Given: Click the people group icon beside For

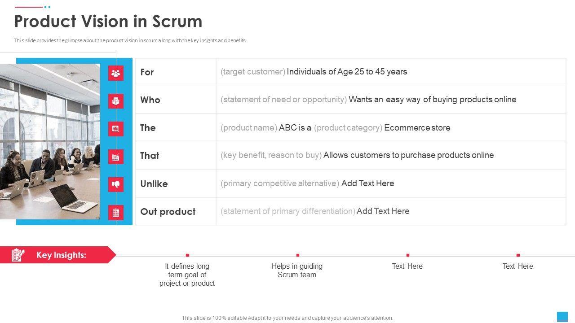Looking at the screenshot, I should tap(116, 73).
